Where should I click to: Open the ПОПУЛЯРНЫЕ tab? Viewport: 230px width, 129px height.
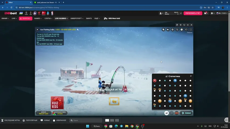pyautogui.click(x=30, y=120)
